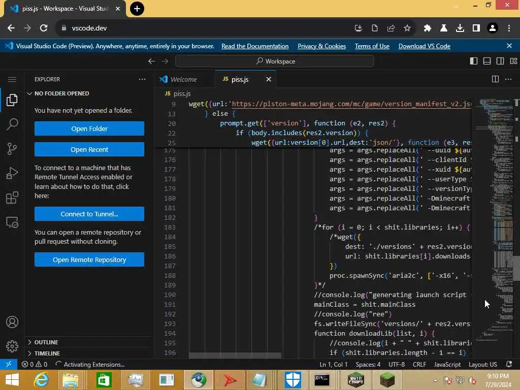Open Privacy & Cookies link
520x390 pixels.
pos(321,46)
